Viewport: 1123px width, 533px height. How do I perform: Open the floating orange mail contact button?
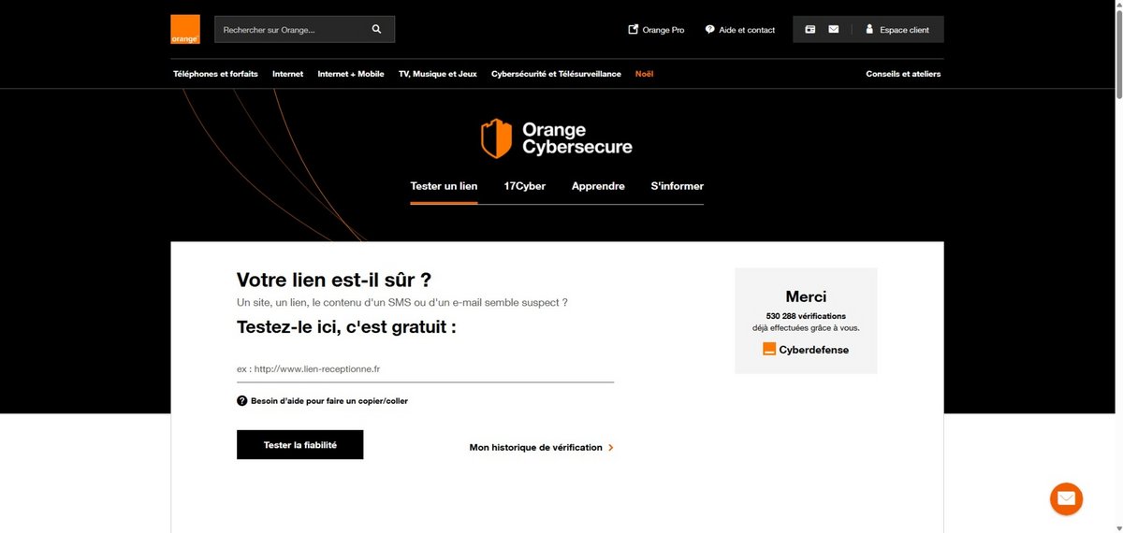pyautogui.click(x=1066, y=498)
